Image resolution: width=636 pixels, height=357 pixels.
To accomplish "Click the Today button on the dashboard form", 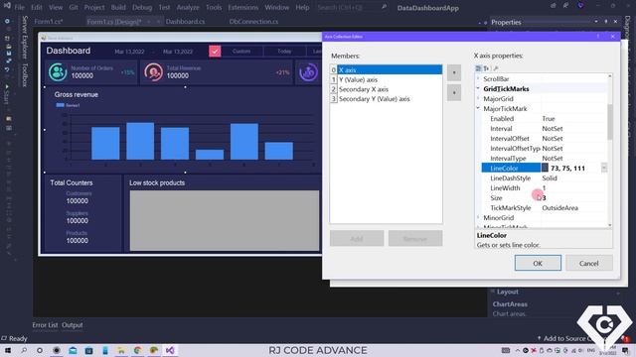I will point(284,52).
